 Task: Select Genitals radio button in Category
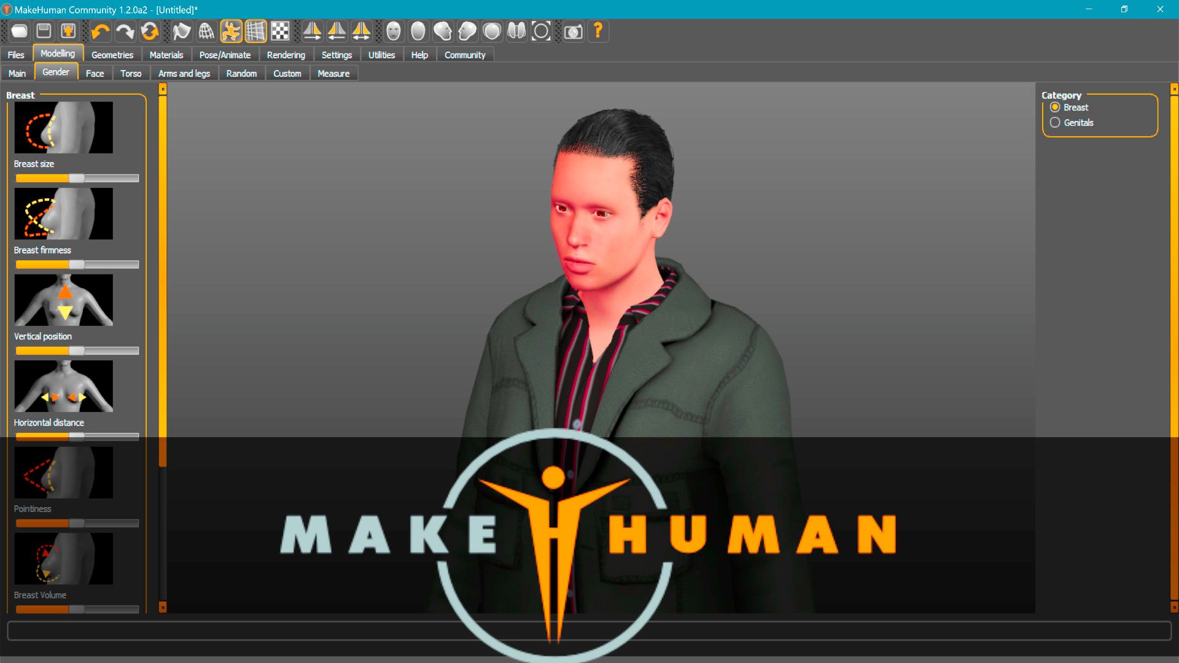[1055, 122]
